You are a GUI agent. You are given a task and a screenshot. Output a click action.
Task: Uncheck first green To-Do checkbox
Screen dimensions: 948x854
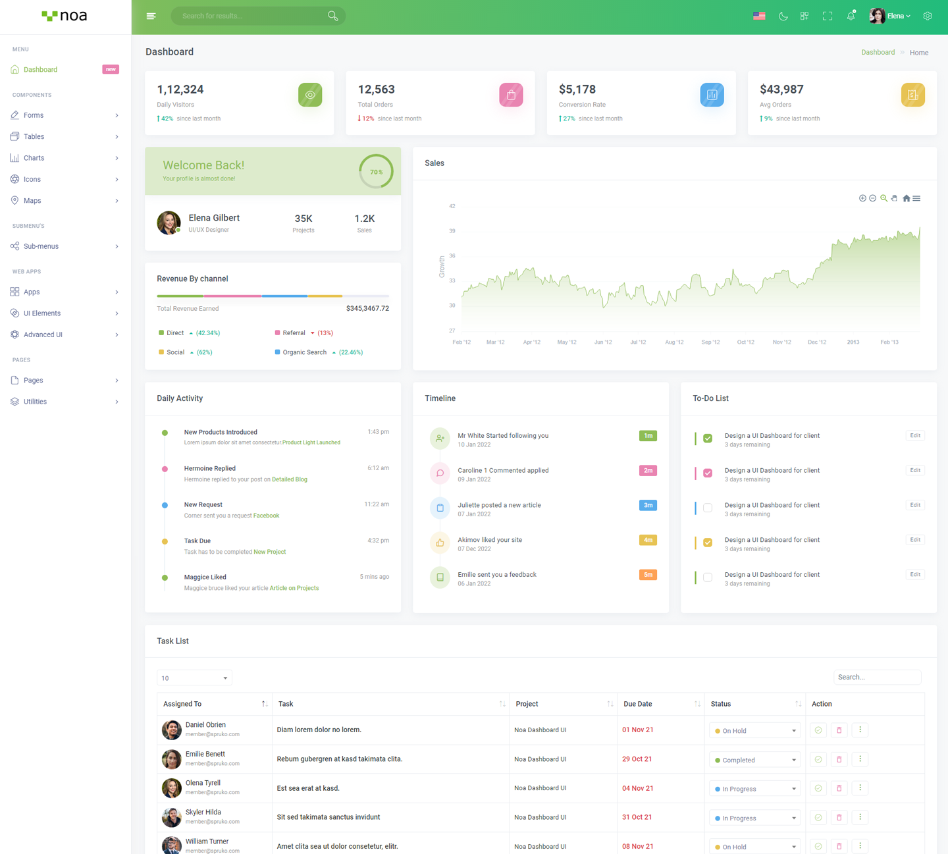pyautogui.click(x=708, y=439)
